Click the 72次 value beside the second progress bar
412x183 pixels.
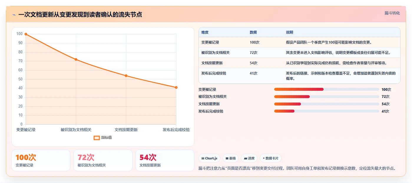385,97
